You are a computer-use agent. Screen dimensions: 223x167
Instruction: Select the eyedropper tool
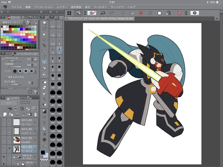[45, 57]
